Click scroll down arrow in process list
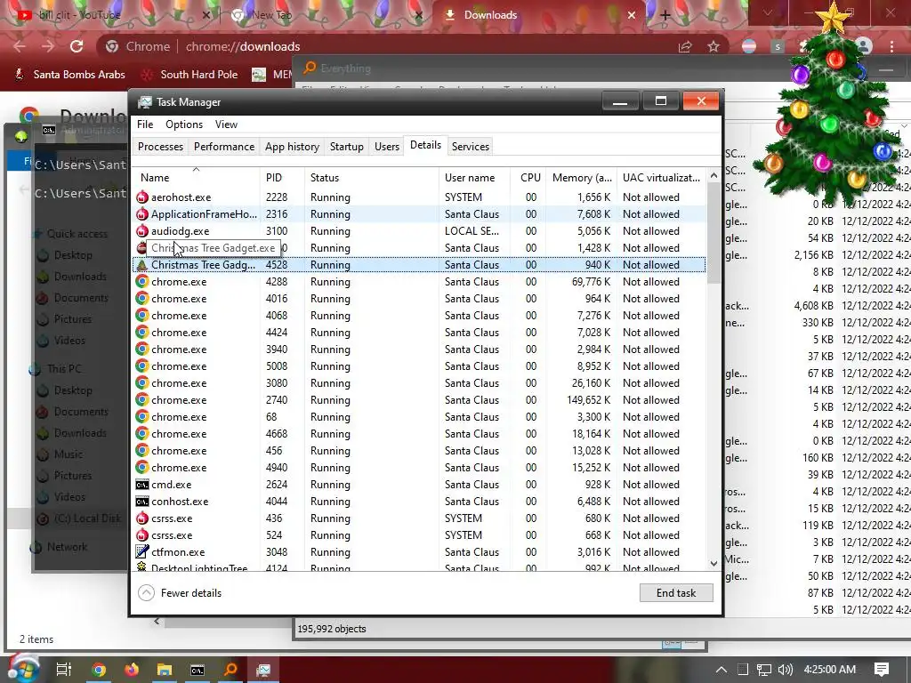The width and height of the screenshot is (911, 683). (x=714, y=563)
